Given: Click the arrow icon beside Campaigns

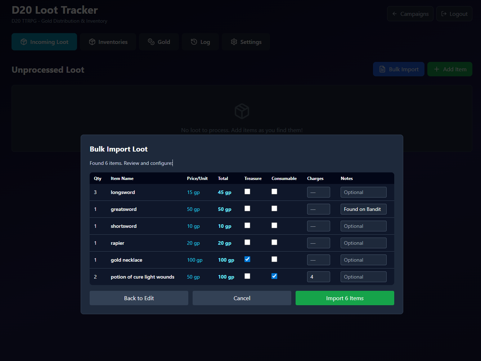Looking at the screenshot, I should (x=395, y=14).
